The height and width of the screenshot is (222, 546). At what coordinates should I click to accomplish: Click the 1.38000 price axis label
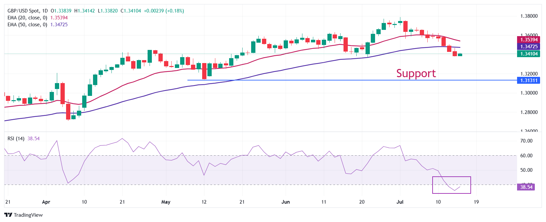529,16
